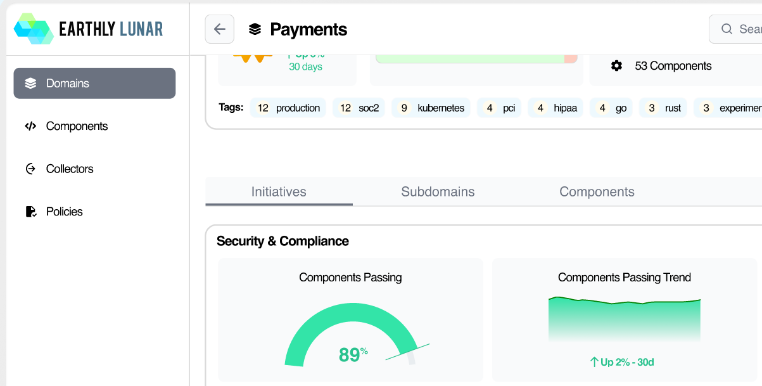The width and height of the screenshot is (762, 386).
Task: Click the Collectors arrow icon in sidebar
Action: coord(30,169)
